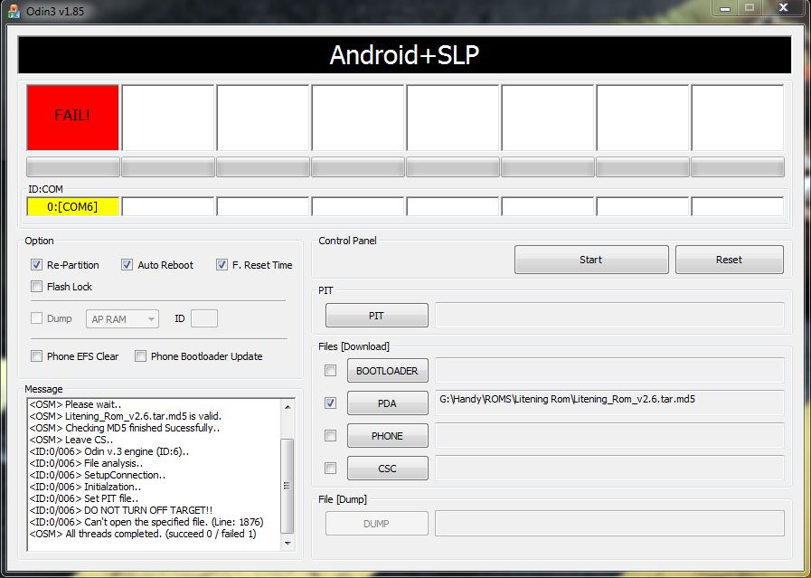This screenshot has height=578, width=811.
Task: Browse with the BOOTLOADER button
Action: (x=387, y=371)
